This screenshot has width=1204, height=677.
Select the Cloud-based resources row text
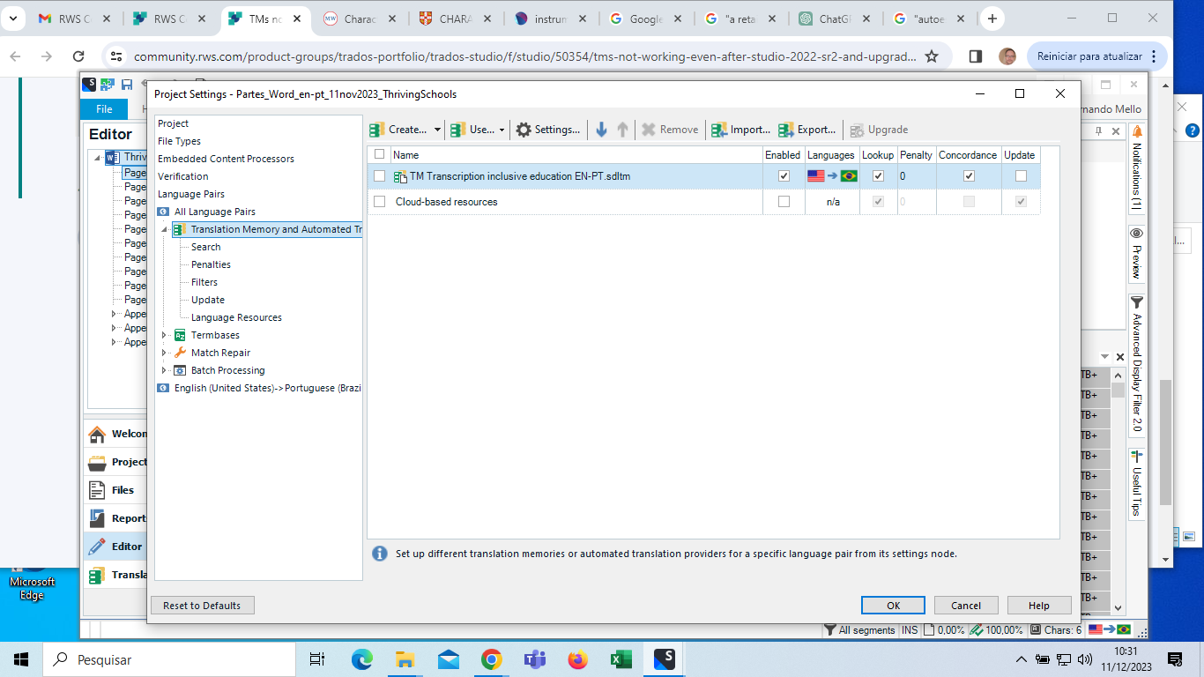tap(446, 202)
